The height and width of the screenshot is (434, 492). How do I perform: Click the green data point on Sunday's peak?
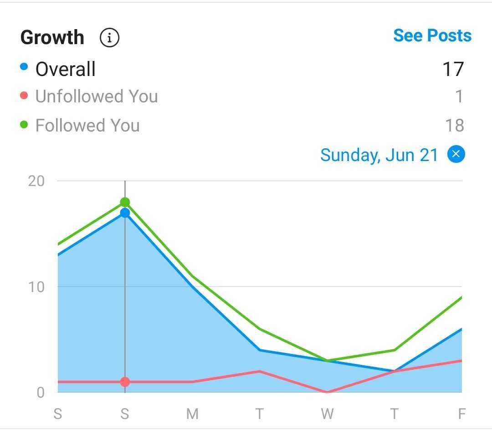tap(124, 202)
